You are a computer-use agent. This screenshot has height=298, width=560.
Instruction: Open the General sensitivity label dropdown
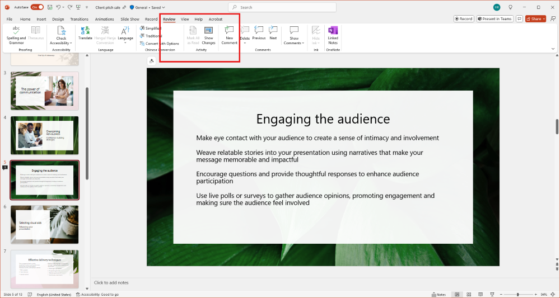(x=147, y=7)
